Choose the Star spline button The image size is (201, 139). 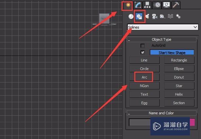(179, 86)
